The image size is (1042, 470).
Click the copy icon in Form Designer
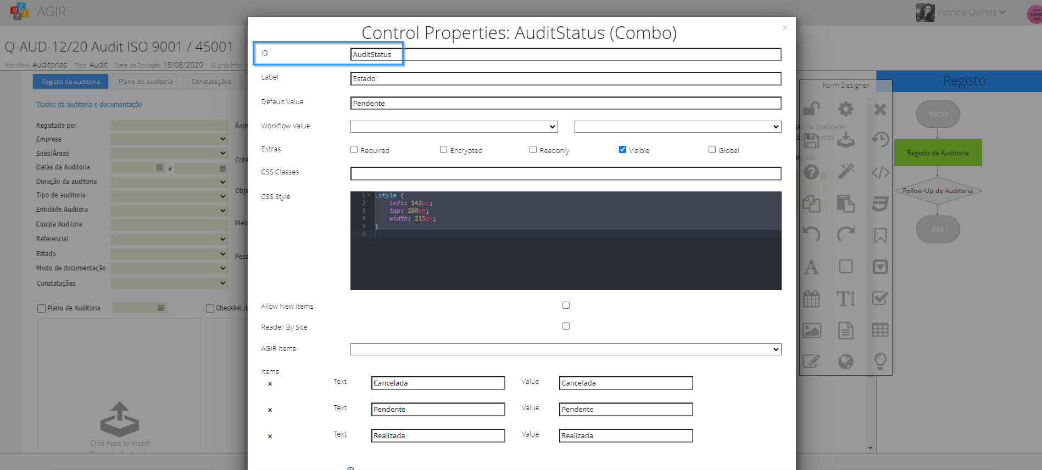[811, 203]
